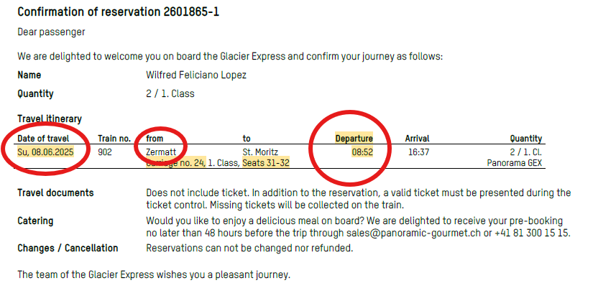Click the arrival time 16:37
This screenshot has width=593, height=288.
point(418,152)
